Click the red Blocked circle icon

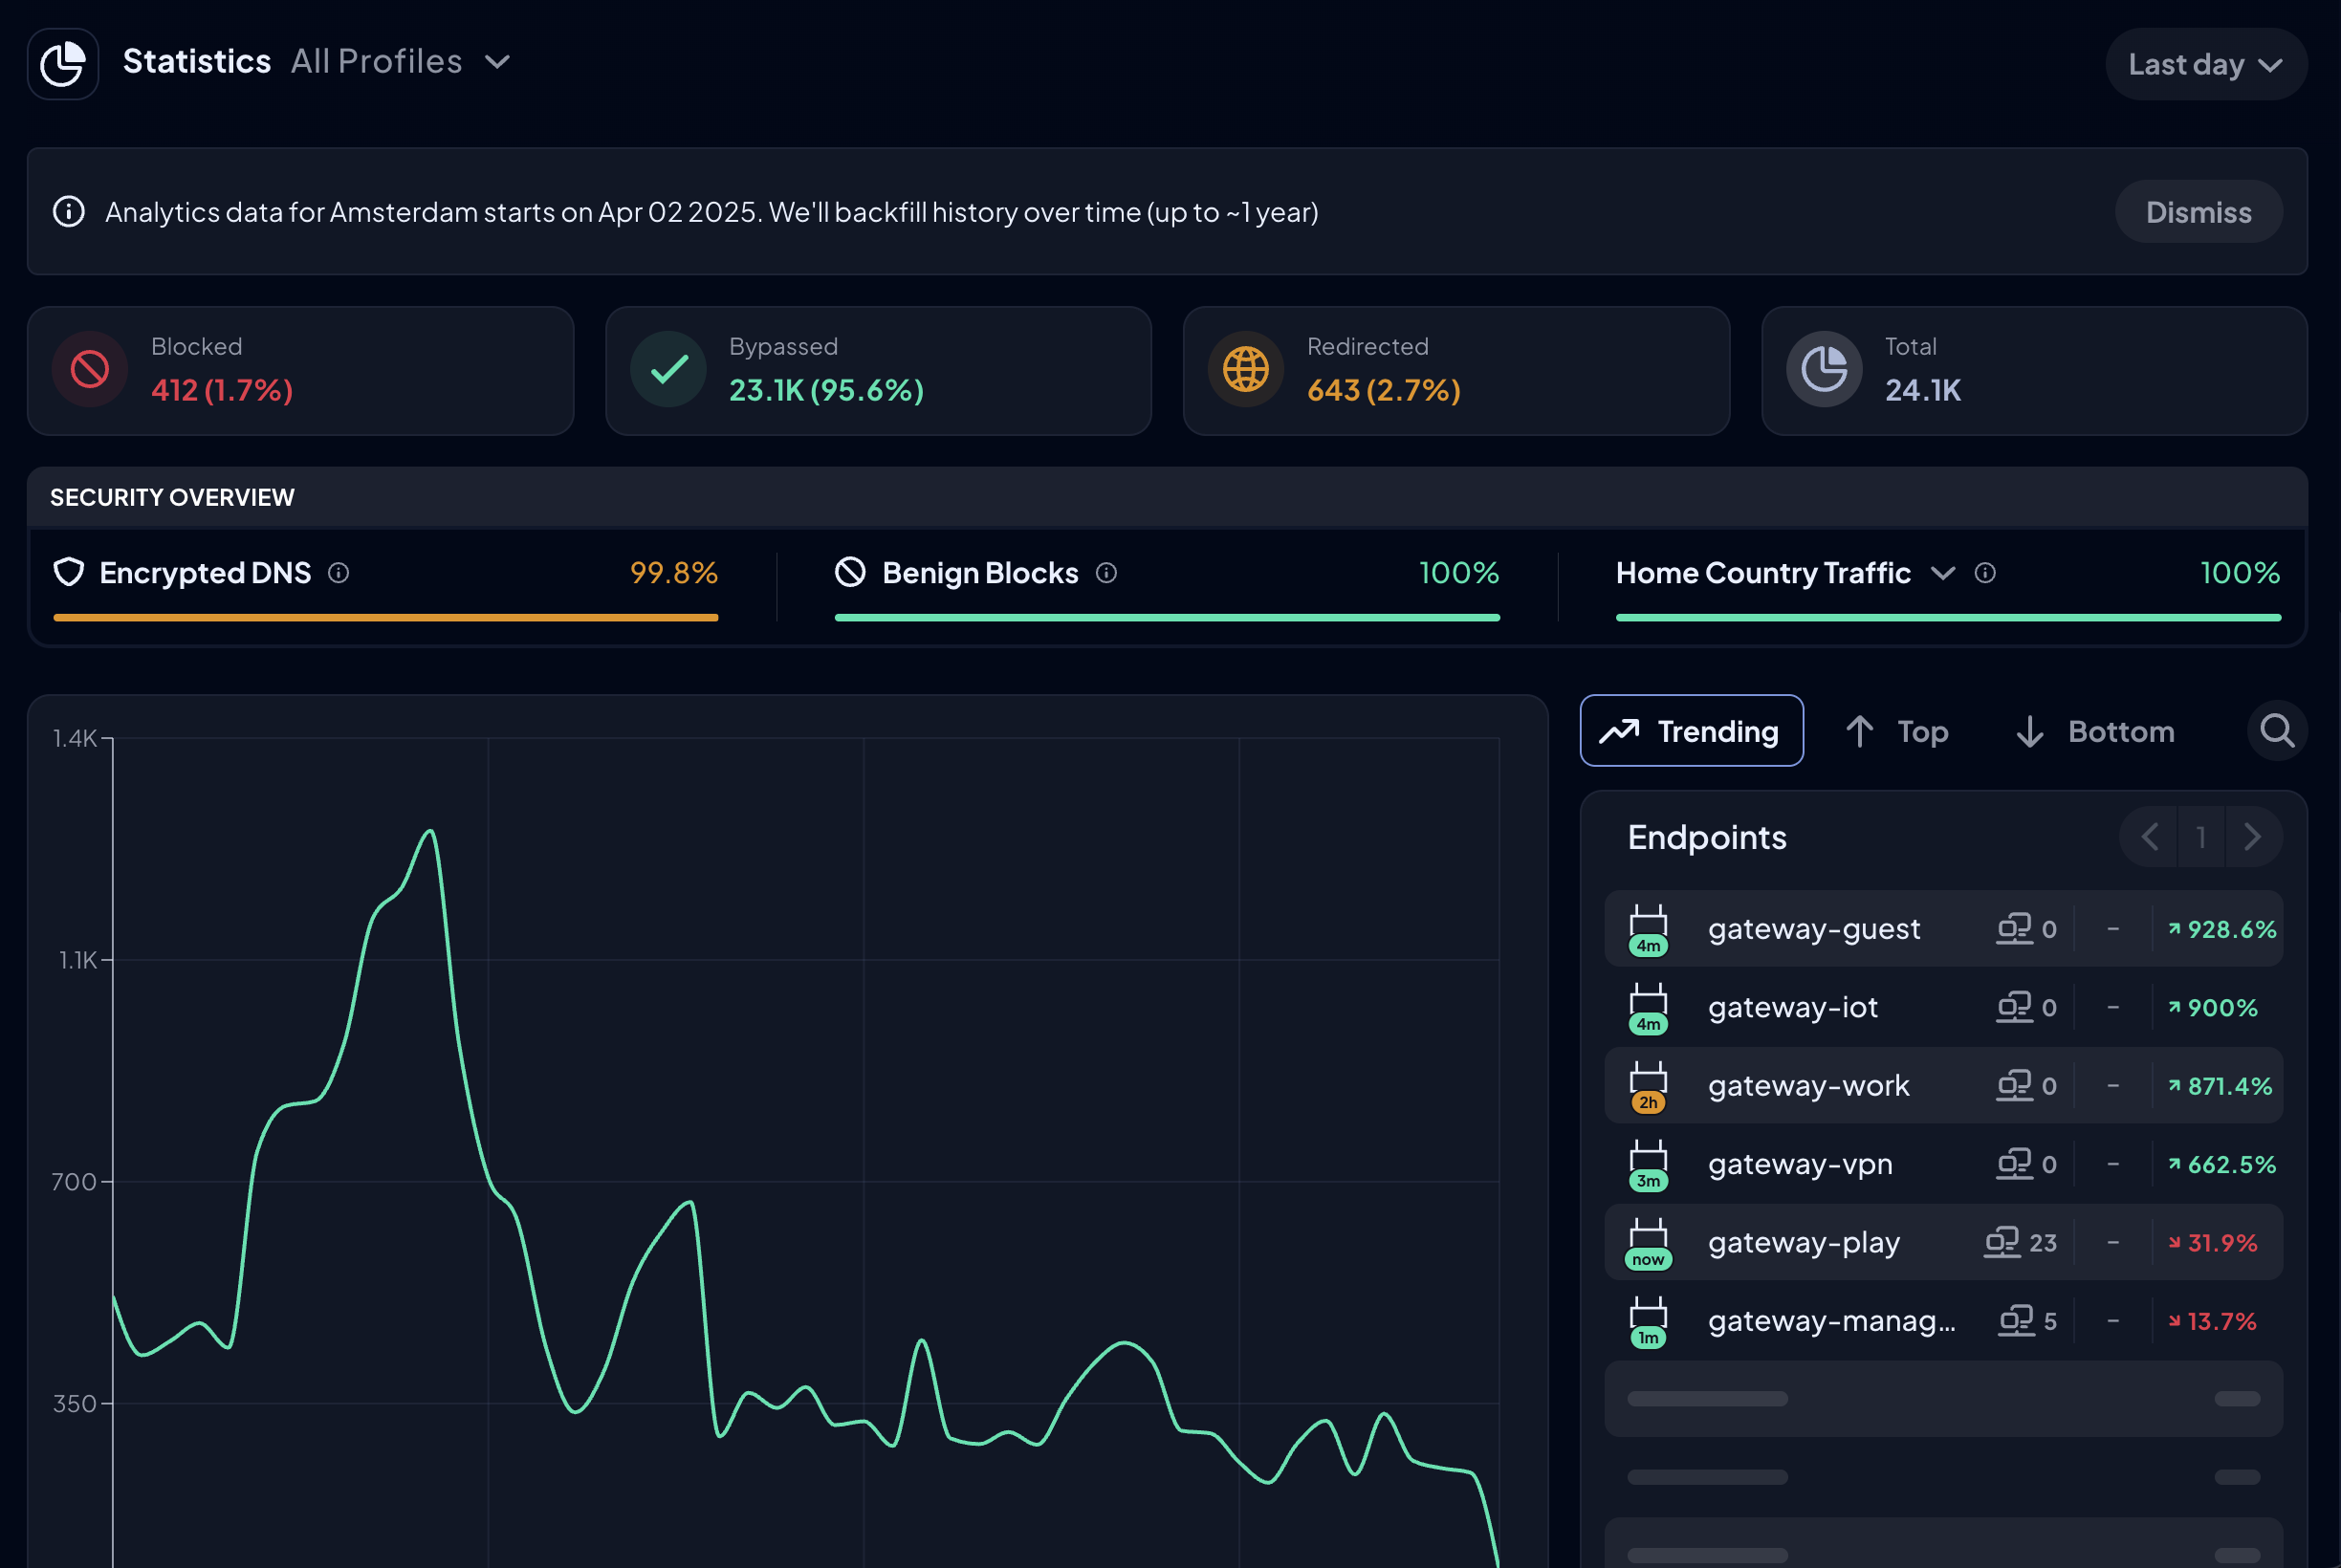(x=90, y=370)
